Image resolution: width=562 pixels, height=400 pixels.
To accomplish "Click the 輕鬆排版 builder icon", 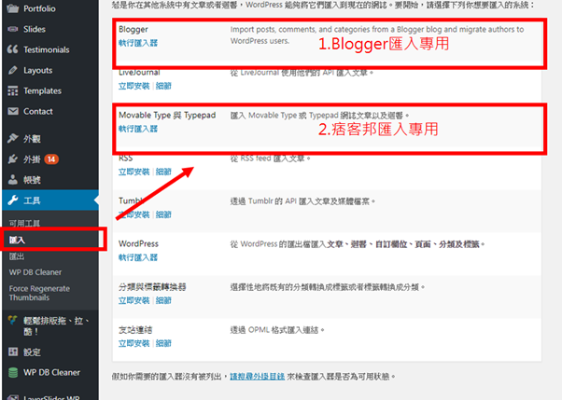I will [x=13, y=320].
